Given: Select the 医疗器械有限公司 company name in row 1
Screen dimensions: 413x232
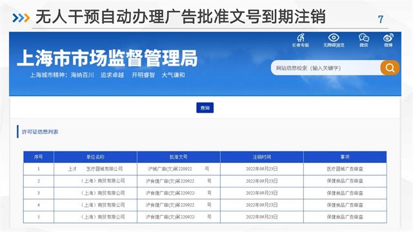Looking at the screenshot, I should pos(105,169).
